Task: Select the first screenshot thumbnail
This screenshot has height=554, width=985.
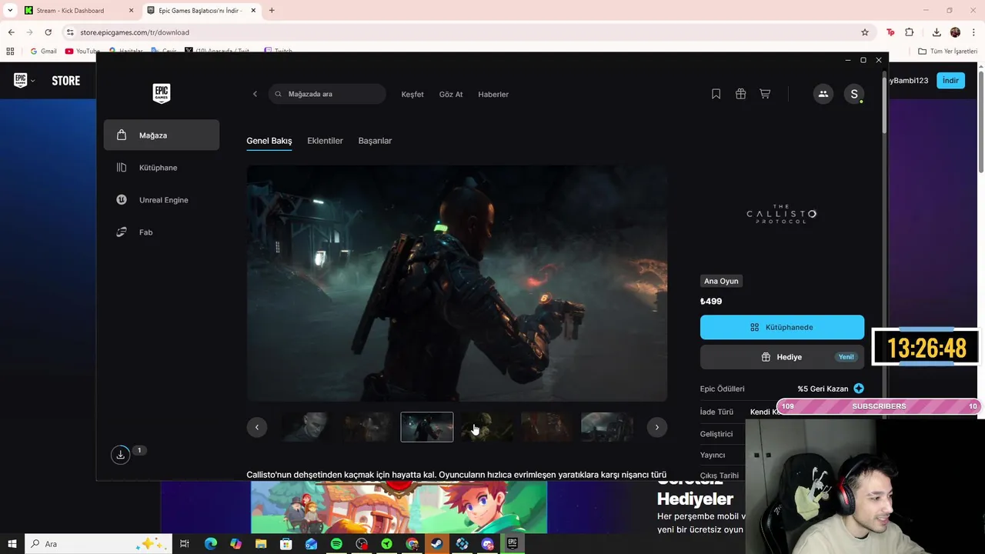Action: coord(307,427)
